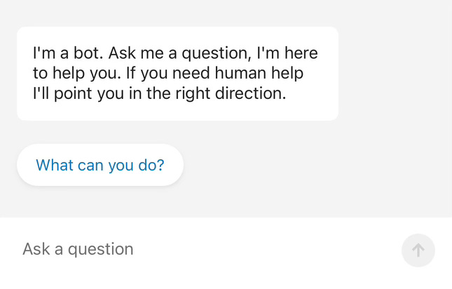
Task: Click the question mark in "What can you do?"
Action: [161, 166]
